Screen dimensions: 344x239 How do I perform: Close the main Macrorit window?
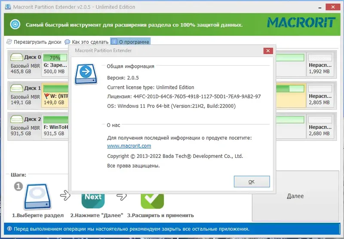333,7
